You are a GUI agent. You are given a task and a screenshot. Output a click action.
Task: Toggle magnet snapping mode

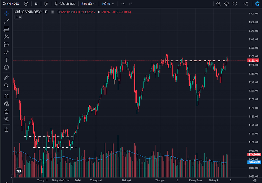click(x=6, y=96)
